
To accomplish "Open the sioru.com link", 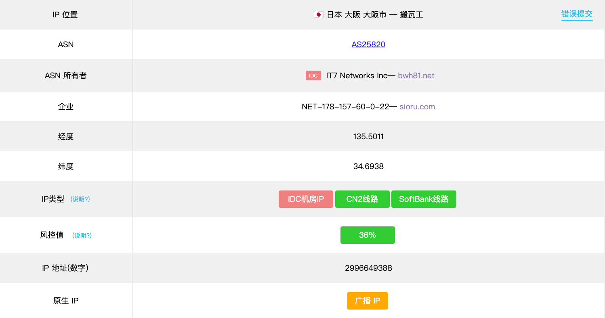I will (417, 107).
